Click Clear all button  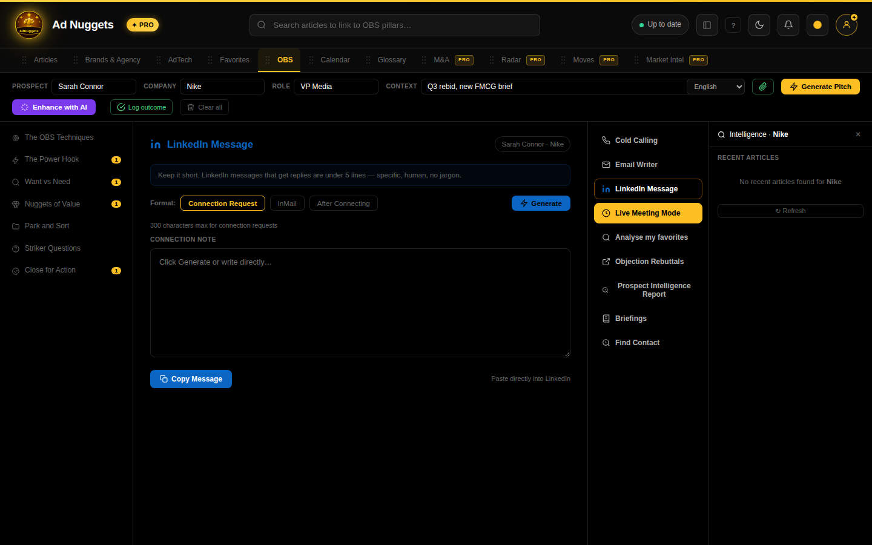click(204, 107)
